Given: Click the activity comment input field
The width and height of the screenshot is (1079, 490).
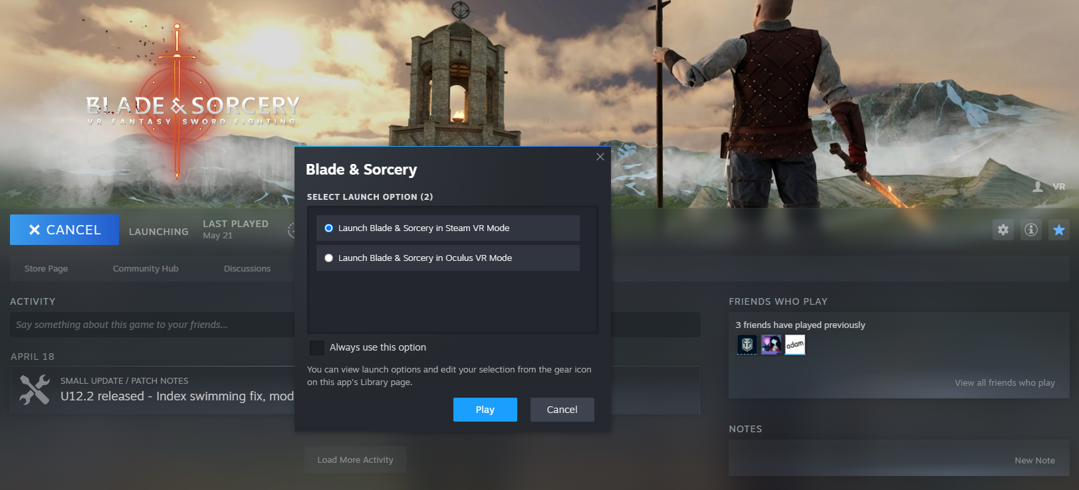Looking at the screenshot, I should 153,325.
